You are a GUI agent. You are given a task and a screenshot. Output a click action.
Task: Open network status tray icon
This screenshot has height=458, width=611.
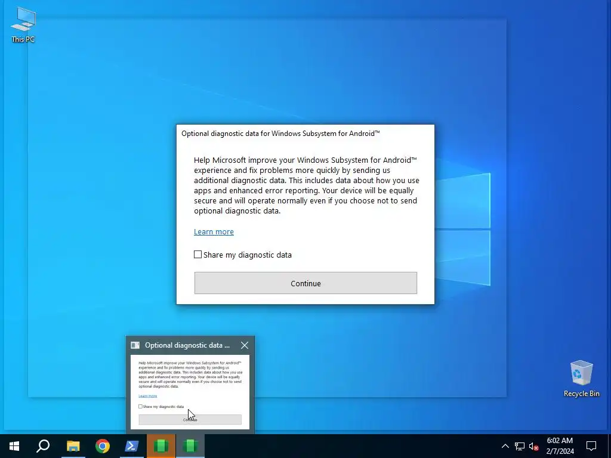tap(520, 446)
